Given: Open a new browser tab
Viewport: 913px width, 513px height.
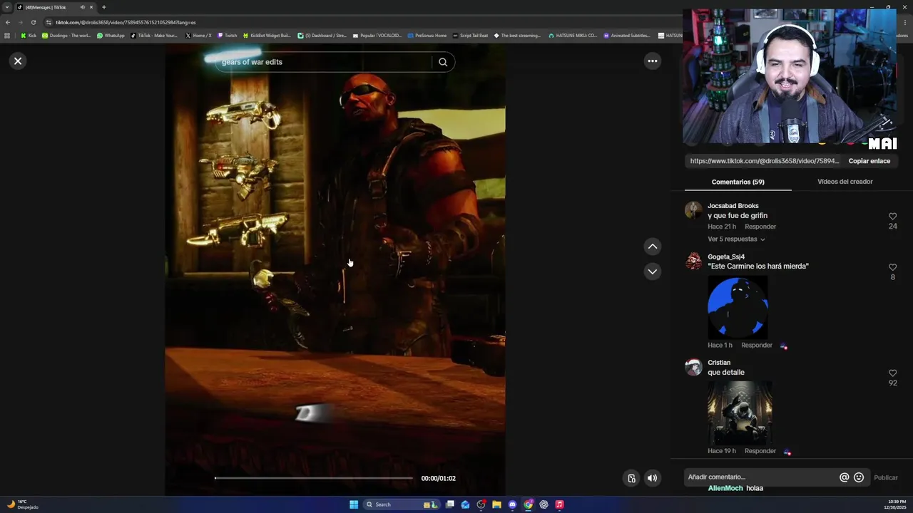Looking at the screenshot, I should click(103, 7).
